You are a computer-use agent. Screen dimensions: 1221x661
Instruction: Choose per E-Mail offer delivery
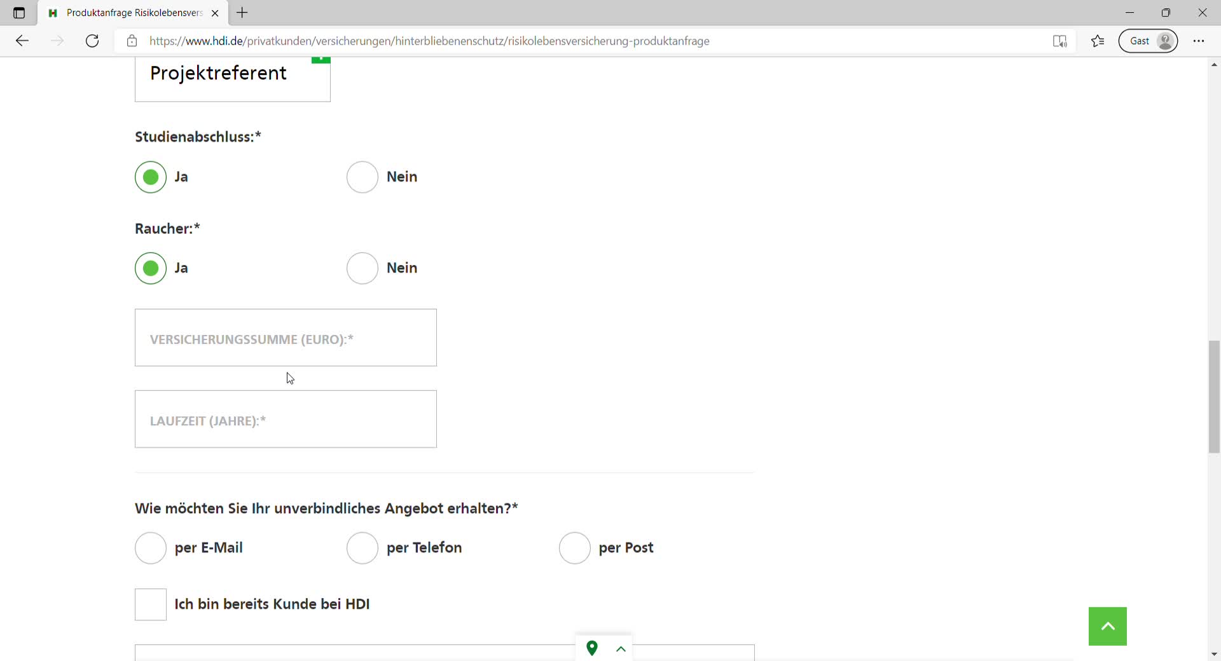point(151,548)
